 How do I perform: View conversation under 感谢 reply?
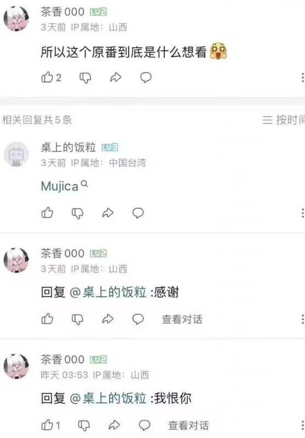(182, 319)
